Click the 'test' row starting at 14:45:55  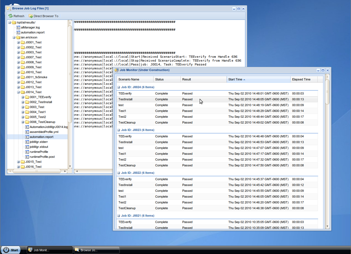pyautogui.click(x=217, y=191)
